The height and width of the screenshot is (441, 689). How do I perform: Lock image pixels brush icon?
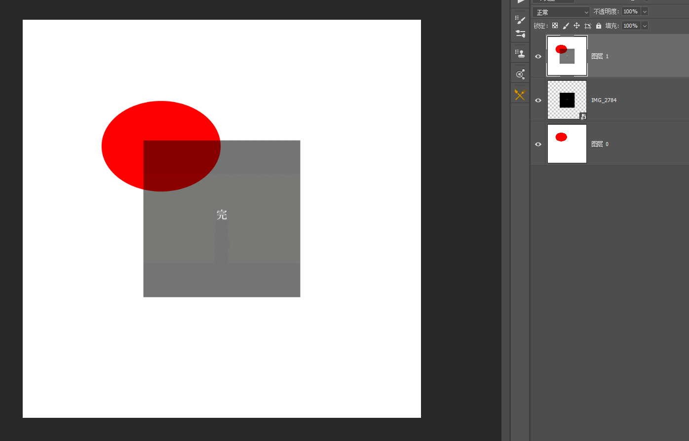coord(566,26)
